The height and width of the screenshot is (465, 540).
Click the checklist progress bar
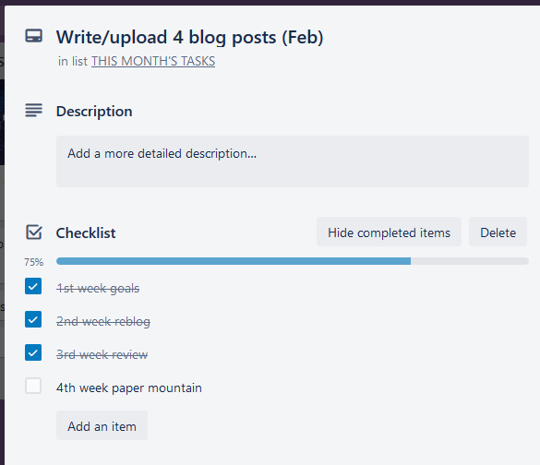tap(293, 261)
